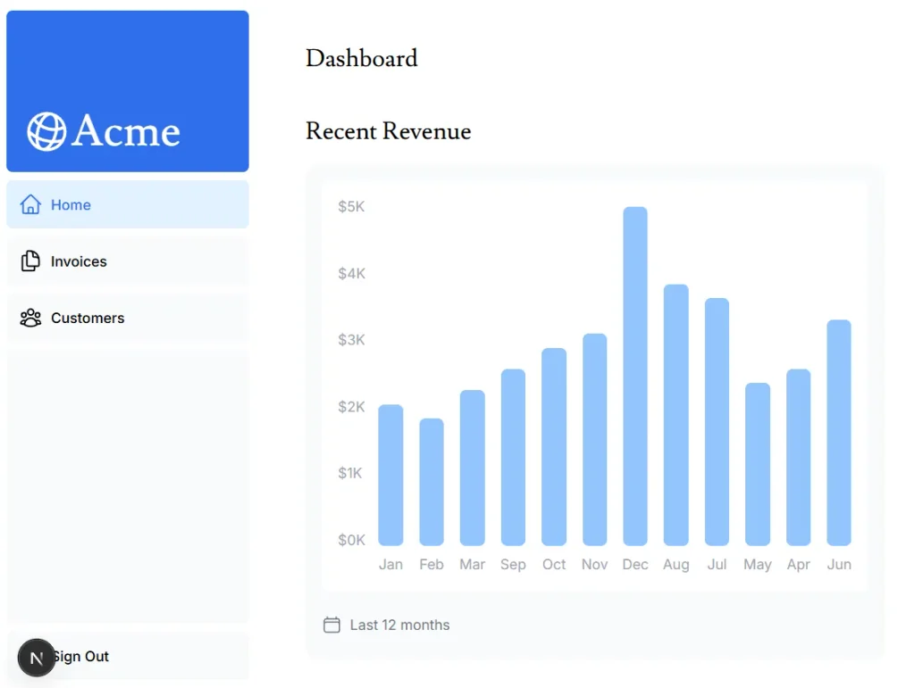Screen dimensions: 915x688
Task: Open the Customers page
Action: pos(127,318)
